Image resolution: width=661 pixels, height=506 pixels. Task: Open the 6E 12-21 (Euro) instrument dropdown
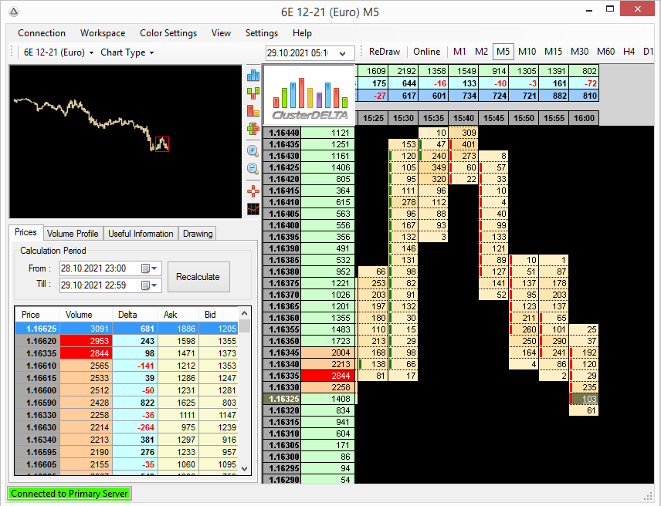59,52
